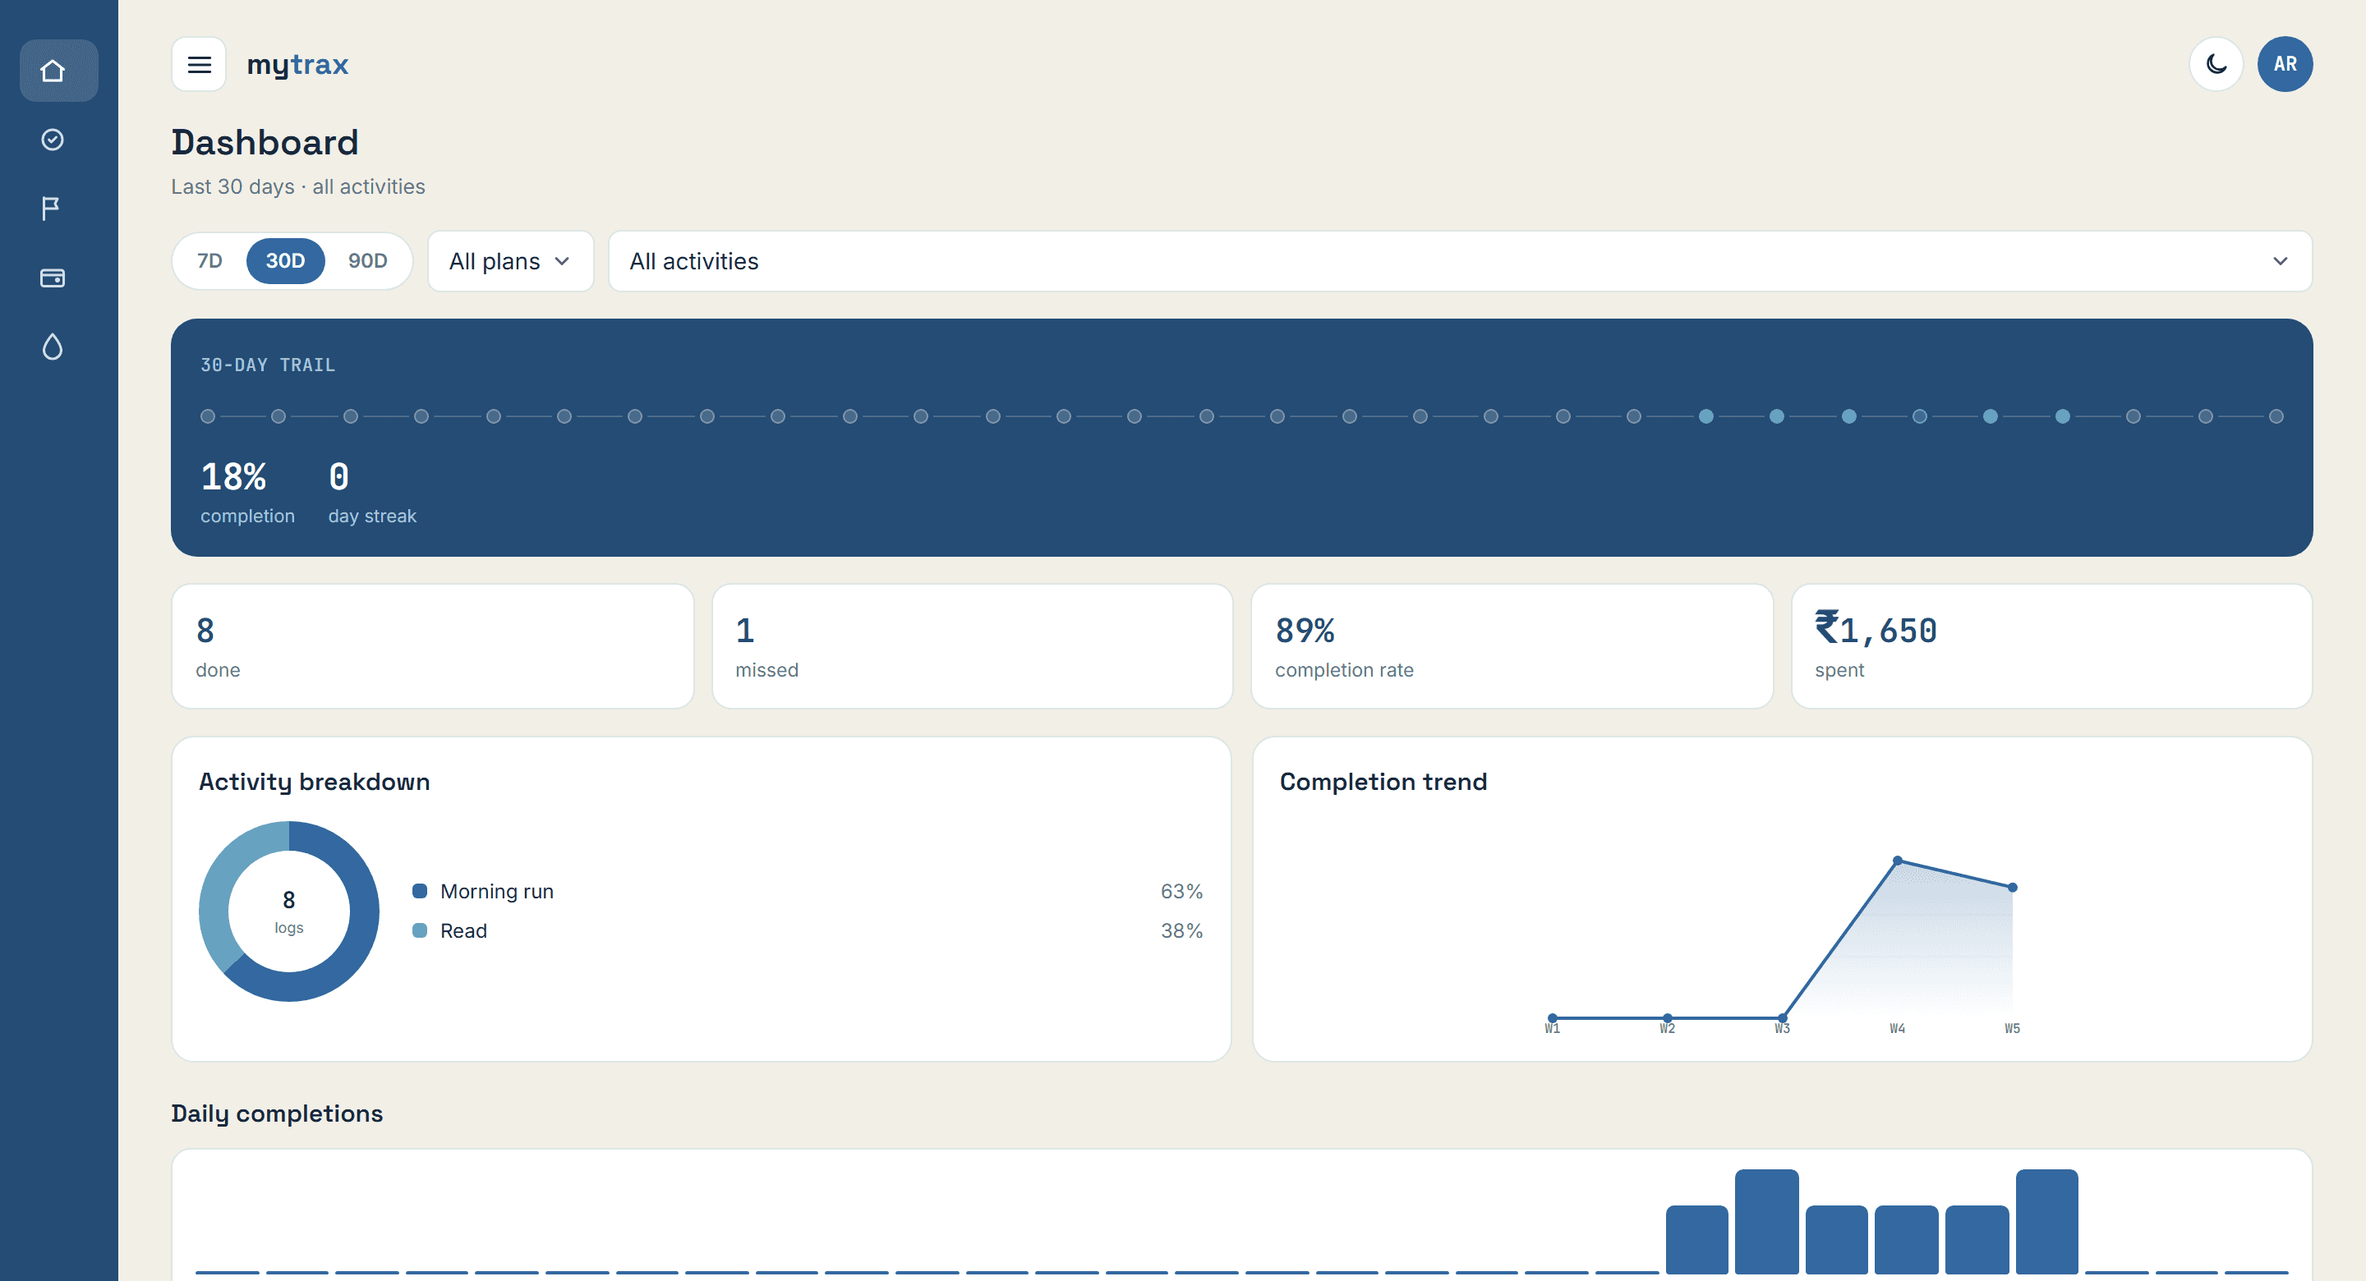Screen dimensions: 2366x1281
Task: Click the Read legend swatch
Action: coord(420,930)
